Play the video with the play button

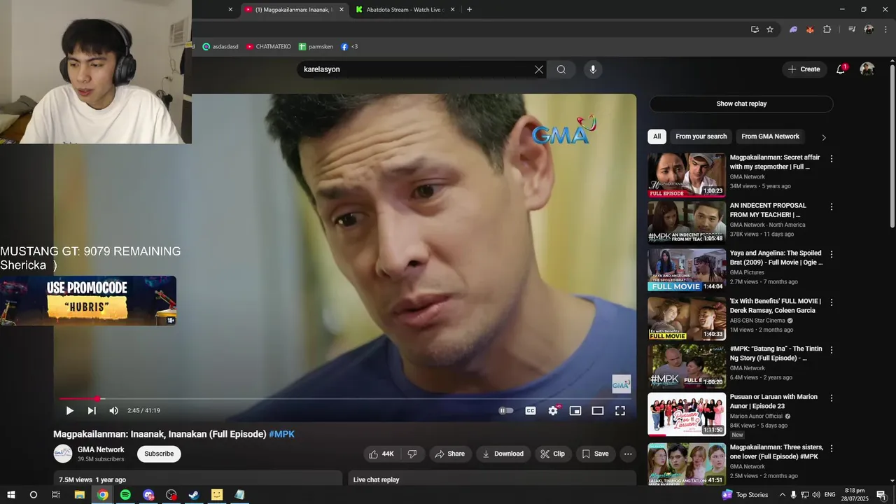click(x=69, y=411)
